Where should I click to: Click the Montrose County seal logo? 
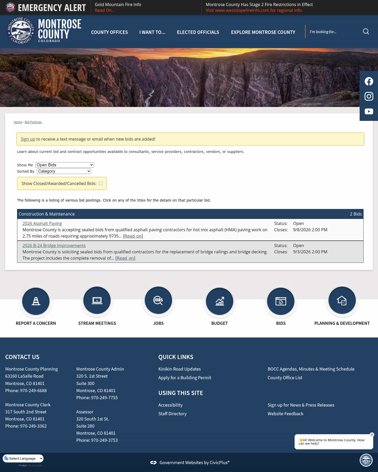point(21,31)
